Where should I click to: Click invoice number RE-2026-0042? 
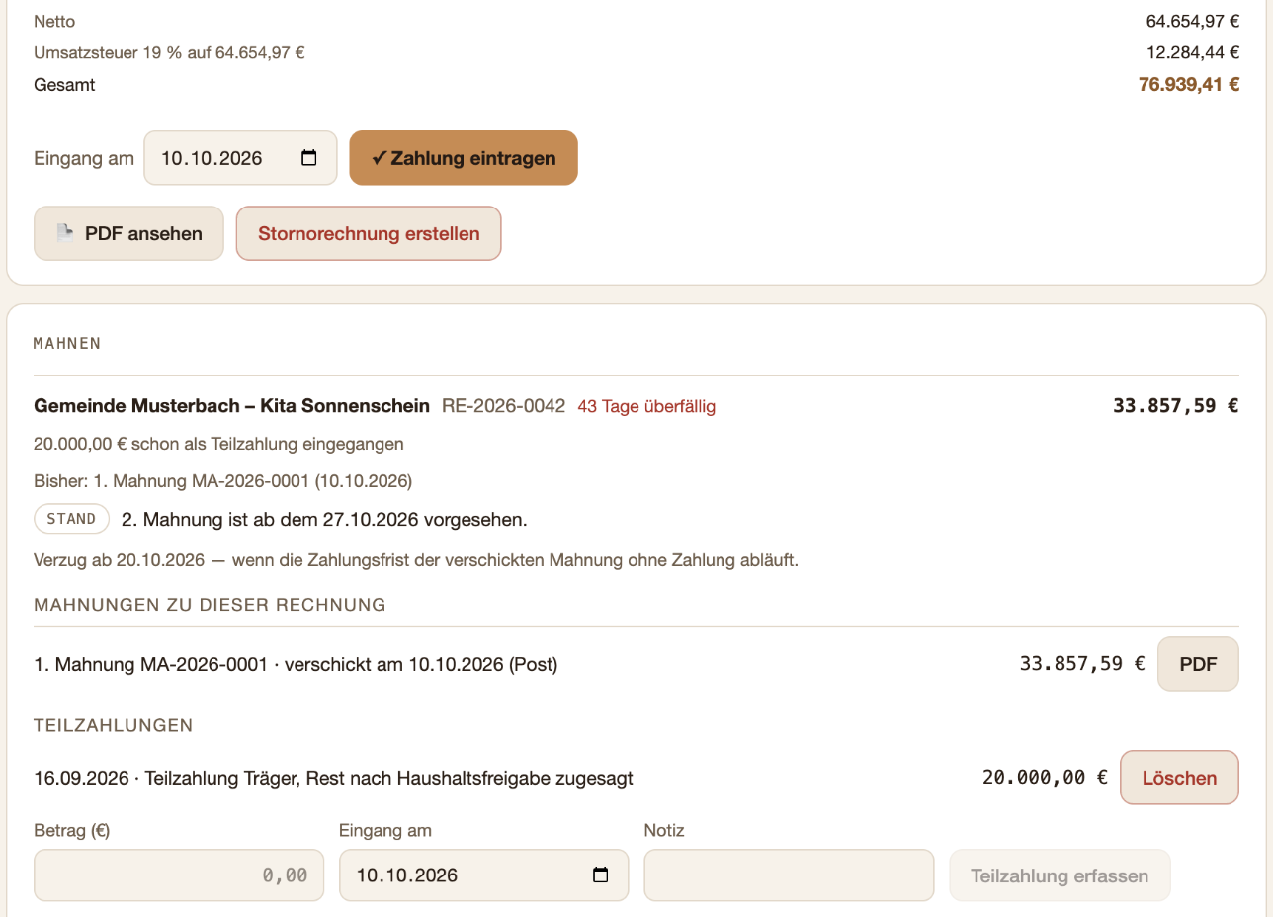(x=504, y=406)
